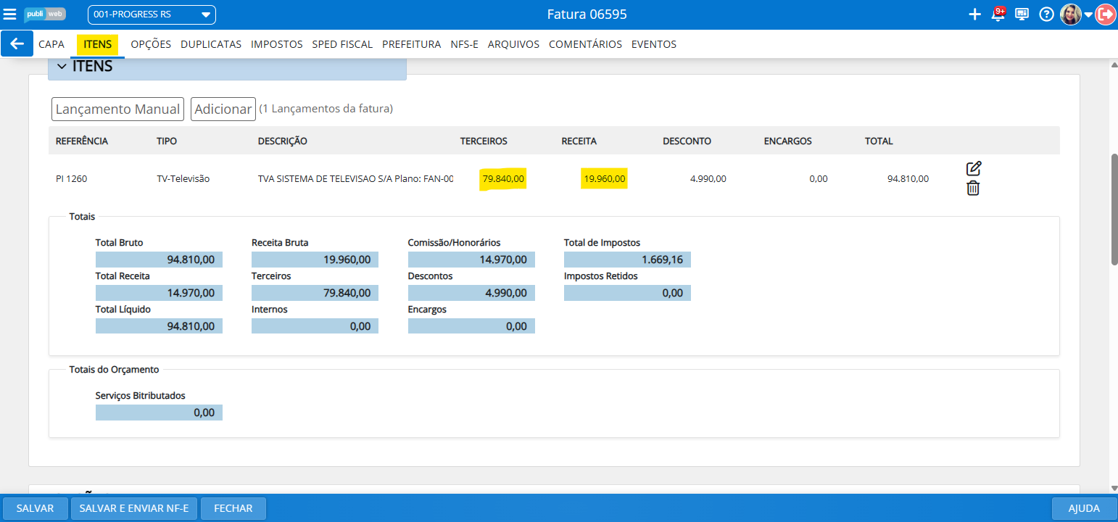The height and width of the screenshot is (522, 1118).
Task: Open the NFS-E tab
Action: click(464, 44)
